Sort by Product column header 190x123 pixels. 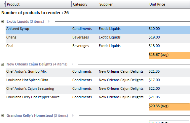39,4
